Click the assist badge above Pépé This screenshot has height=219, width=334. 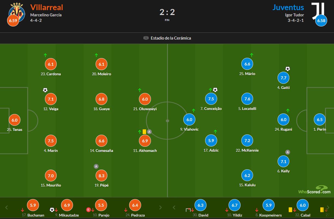coord(96,166)
